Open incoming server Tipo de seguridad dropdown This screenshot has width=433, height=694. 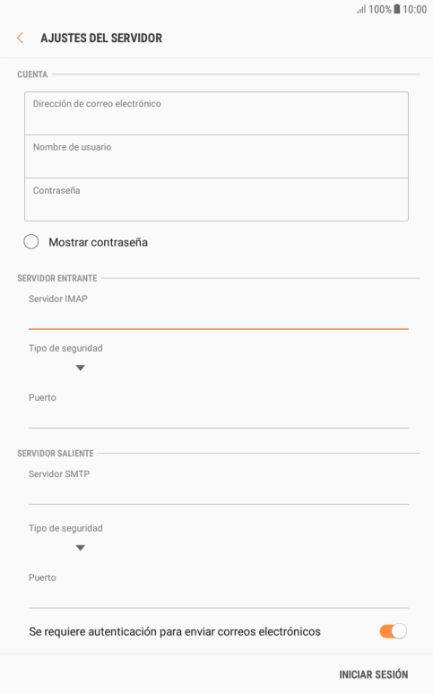coord(80,368)
